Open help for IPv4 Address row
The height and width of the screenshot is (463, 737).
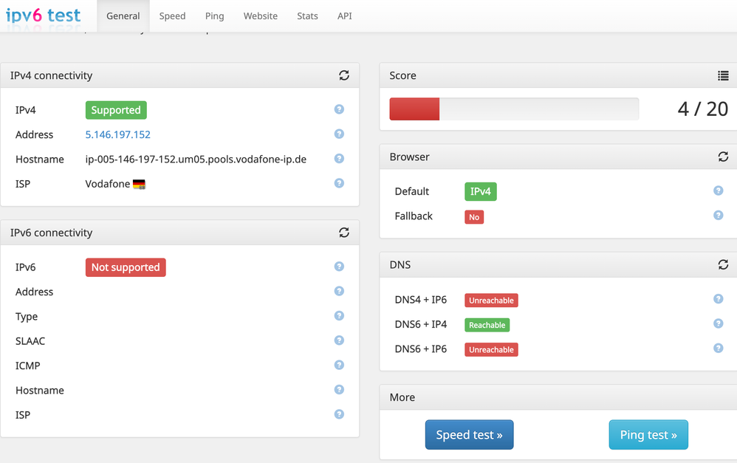(x=339, y=134)
